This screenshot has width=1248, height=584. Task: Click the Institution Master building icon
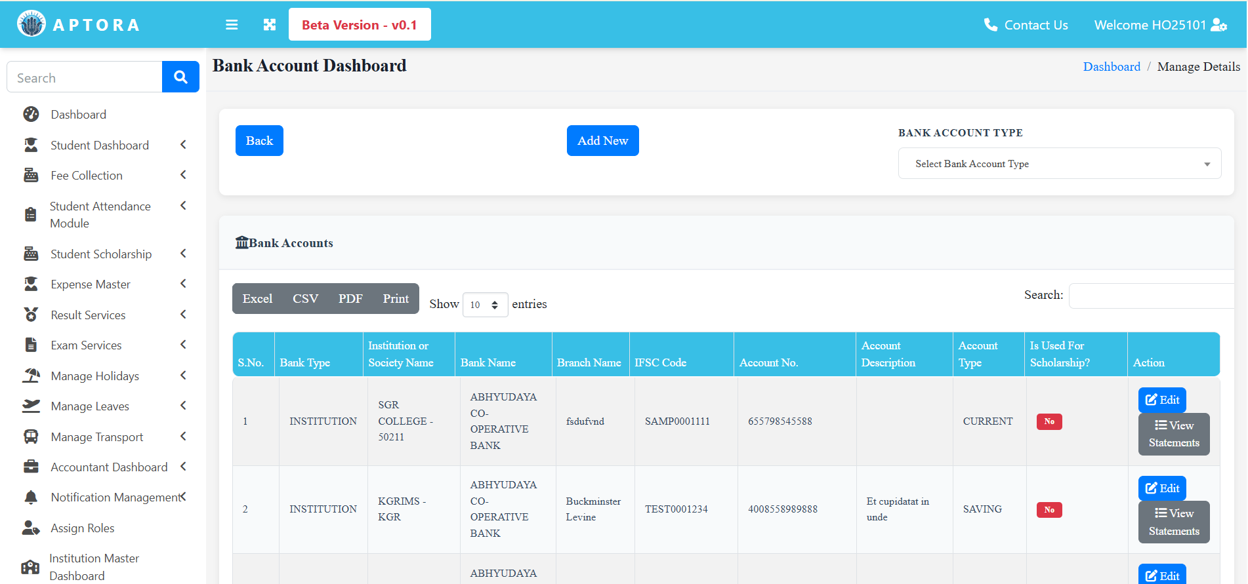pos(30,567)
